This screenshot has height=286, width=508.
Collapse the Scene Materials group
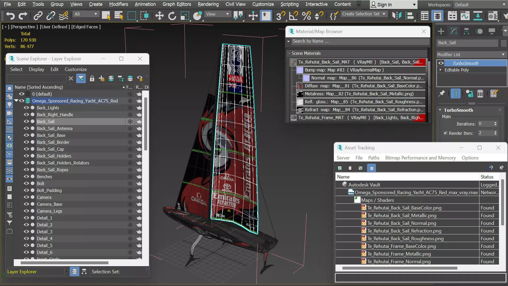coord(289,53)
